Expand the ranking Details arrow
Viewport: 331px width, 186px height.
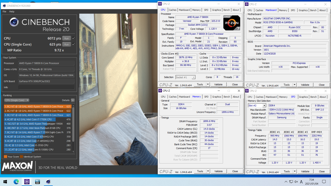point(73,100)
